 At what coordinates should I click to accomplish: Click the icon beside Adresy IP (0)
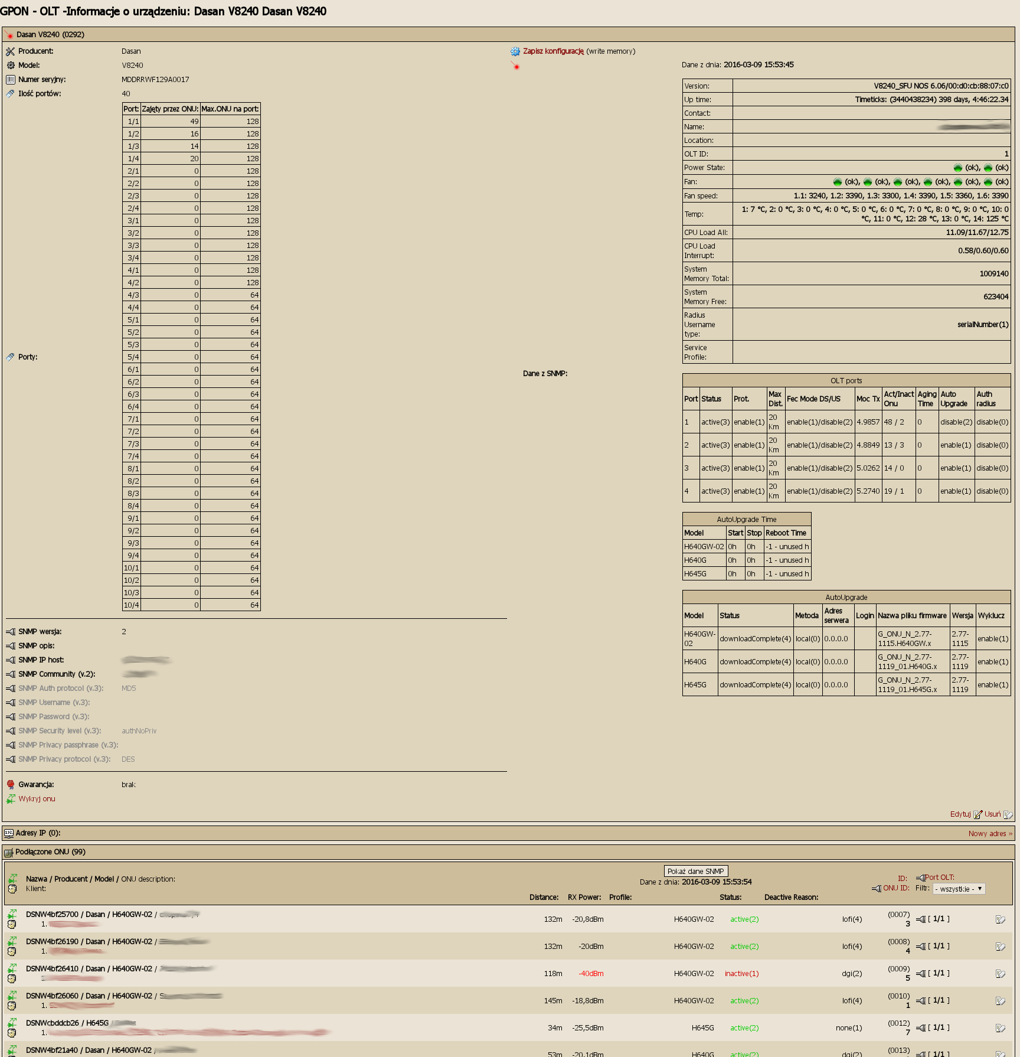(9, 833)
